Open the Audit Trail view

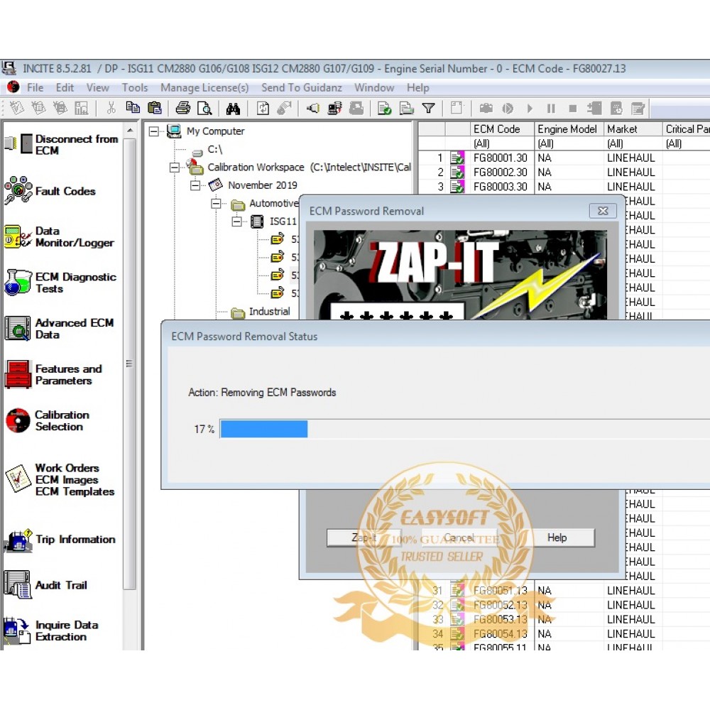pyautogui.click(x=45, y=585)
